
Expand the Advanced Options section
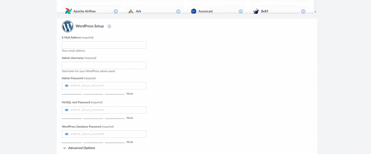79,148
